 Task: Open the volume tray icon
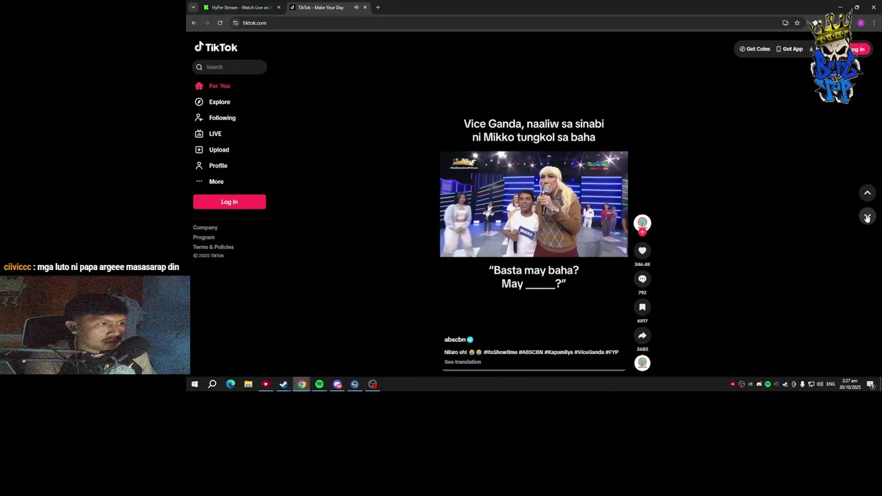820,384
